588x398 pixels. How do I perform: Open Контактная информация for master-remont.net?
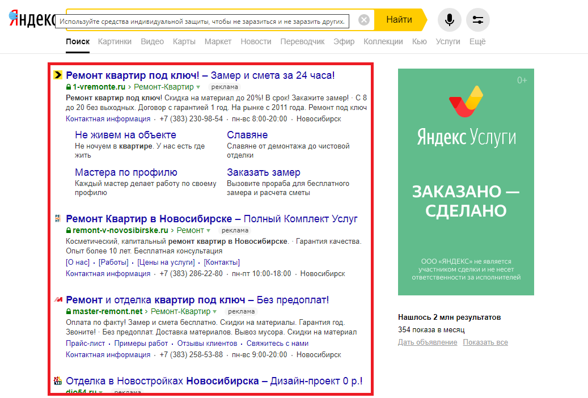pyautogui.click(x=108, y=354)
